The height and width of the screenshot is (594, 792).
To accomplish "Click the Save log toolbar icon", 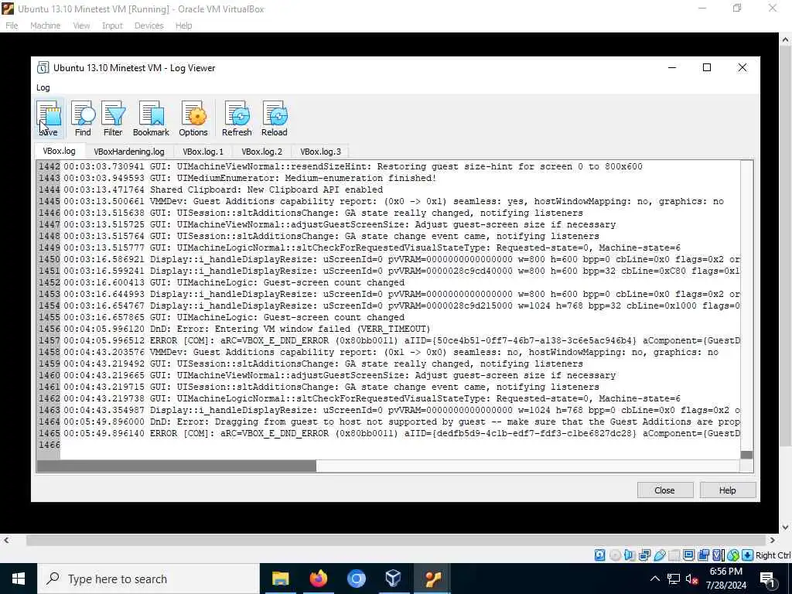I will pyautogui.click(x=49, y=118).
